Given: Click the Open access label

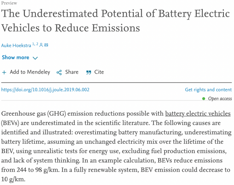Looking at the screenshot, I should [220, 99].
